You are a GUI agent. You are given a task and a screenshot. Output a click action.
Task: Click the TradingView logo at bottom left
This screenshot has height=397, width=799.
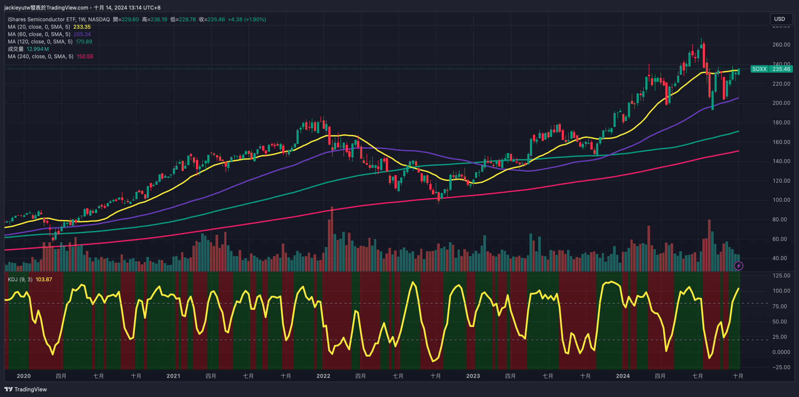pos(26,389)
